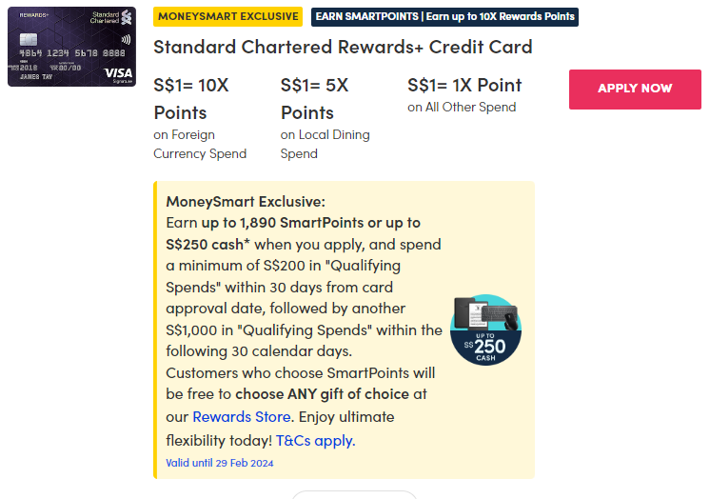Click the EARN SMARTPOINTS dark blue tag
Screen dimensions: 710x499
click(444, 17)
